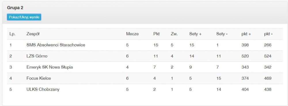The height and width of the screenshot is (106, 288).
Task: Select team SMS Absolwenci Starachowice
Action: 56,45
